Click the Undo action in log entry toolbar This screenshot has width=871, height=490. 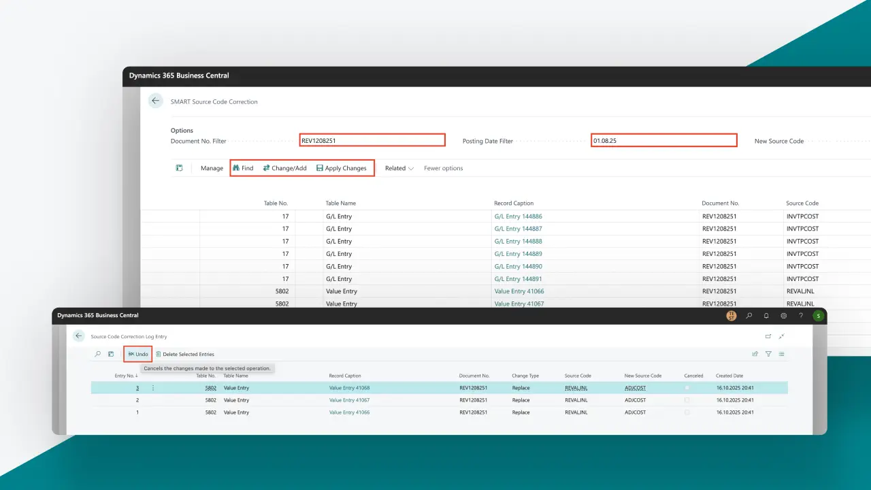click(137, 354)
